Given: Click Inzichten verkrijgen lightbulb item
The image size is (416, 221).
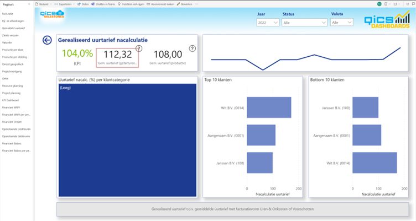Looking at the screenshot, I should point(131,4).
